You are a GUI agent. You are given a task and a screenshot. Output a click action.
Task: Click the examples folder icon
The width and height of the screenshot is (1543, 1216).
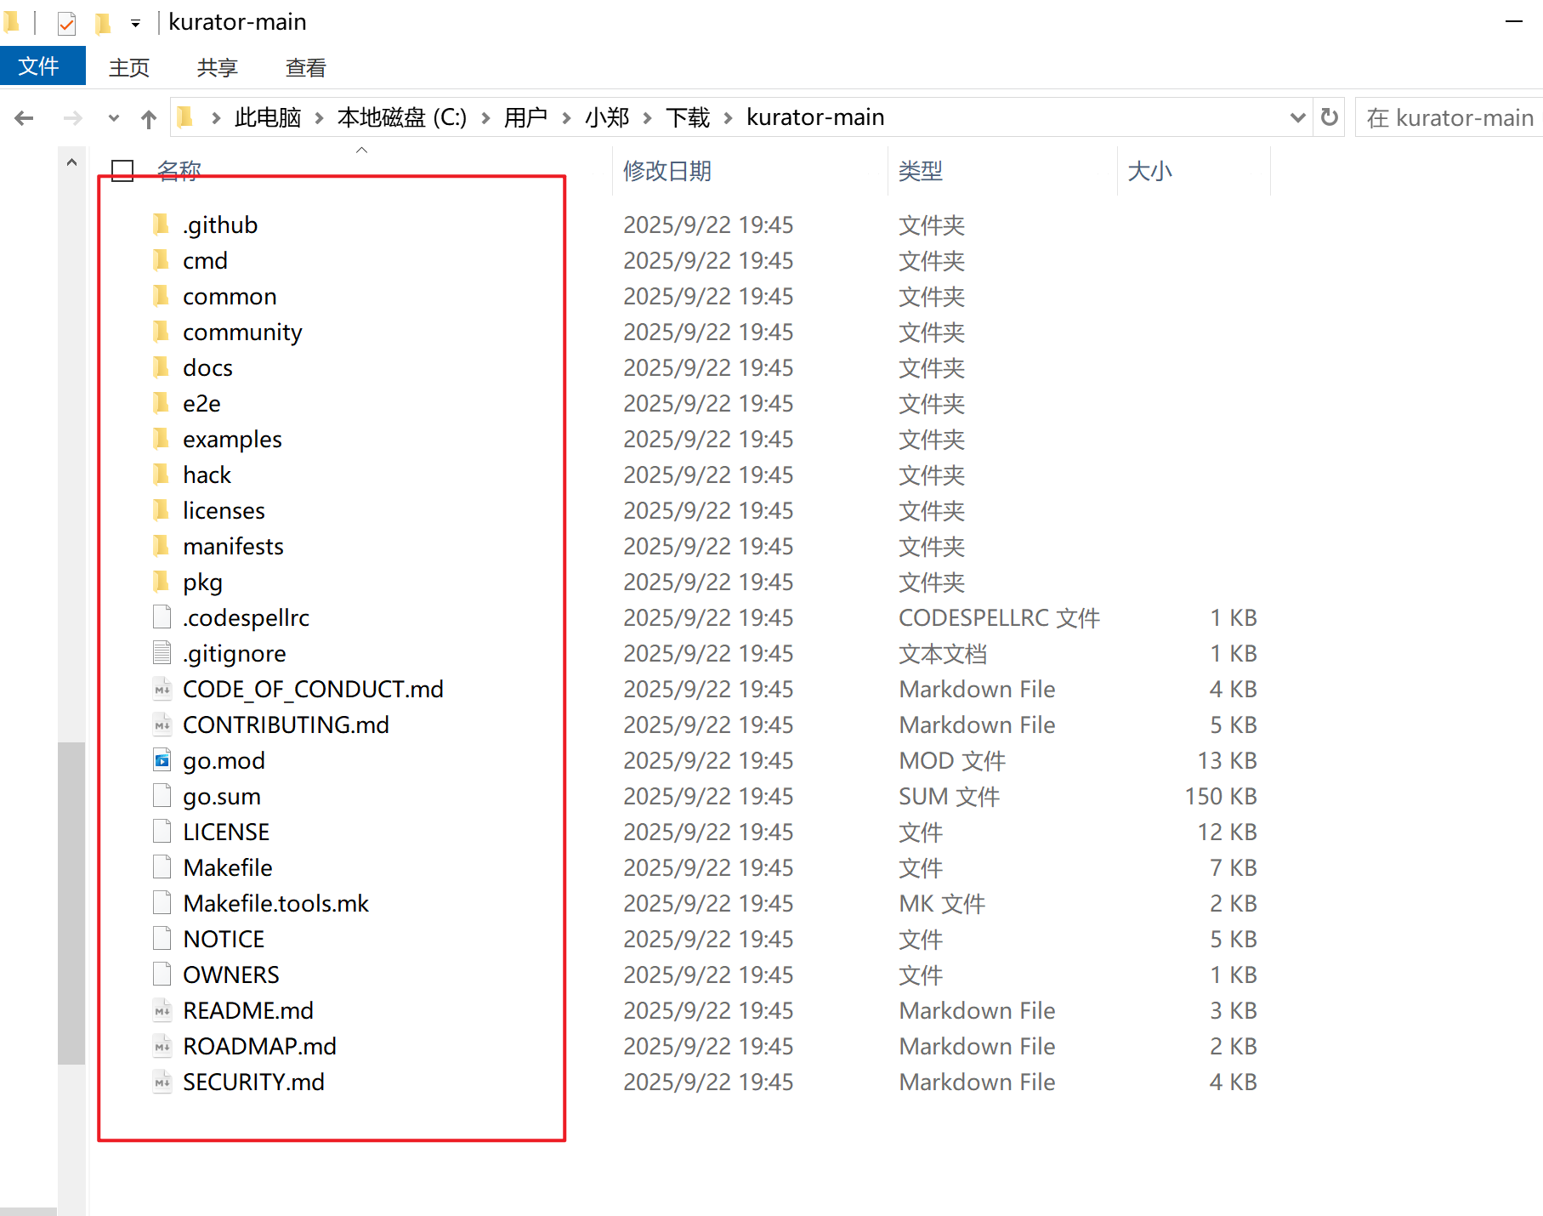pyautogui.click(x=161, y=439)
